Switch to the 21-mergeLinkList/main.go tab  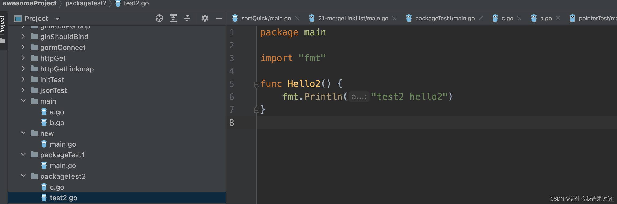pos(353,18)
